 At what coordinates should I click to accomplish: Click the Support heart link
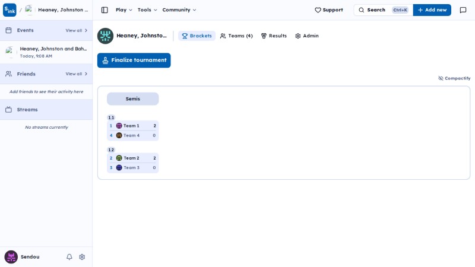(x=329, y=10)
